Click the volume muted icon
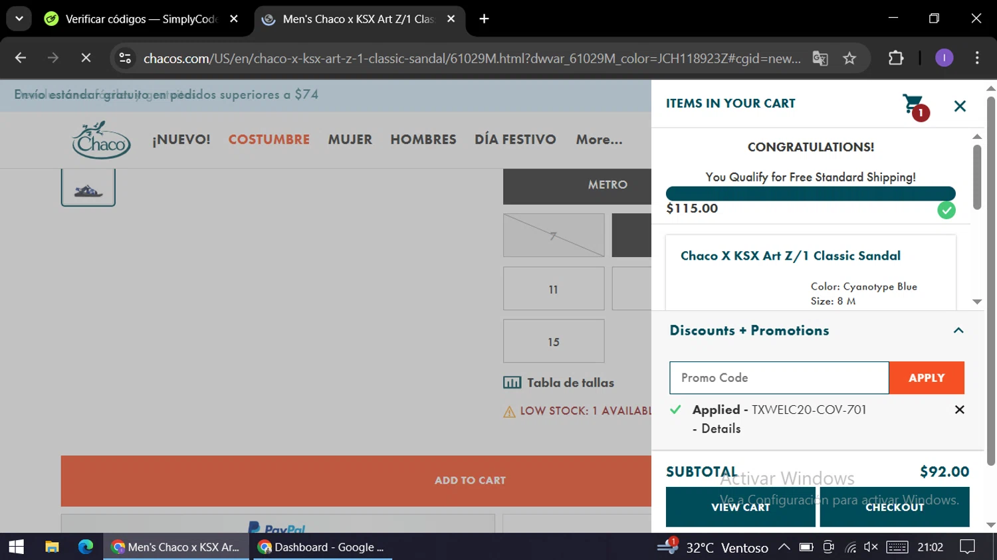The height and width of the screenshot is (560, 997). [871, 547]
